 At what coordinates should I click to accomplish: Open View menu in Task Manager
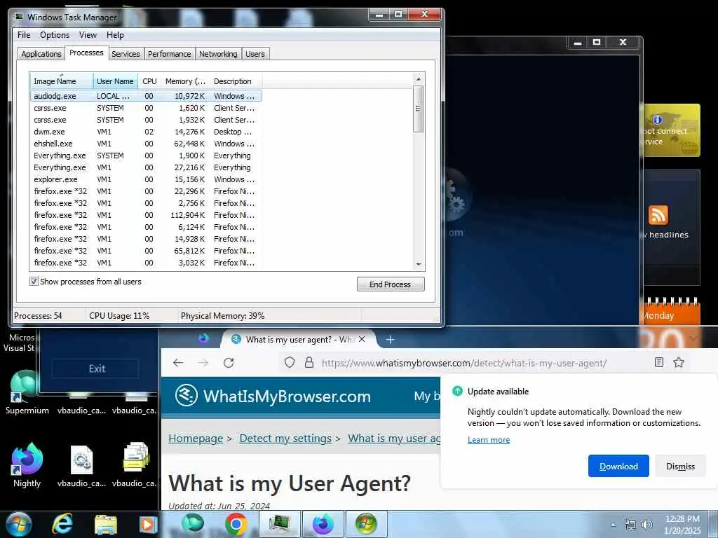88,35
